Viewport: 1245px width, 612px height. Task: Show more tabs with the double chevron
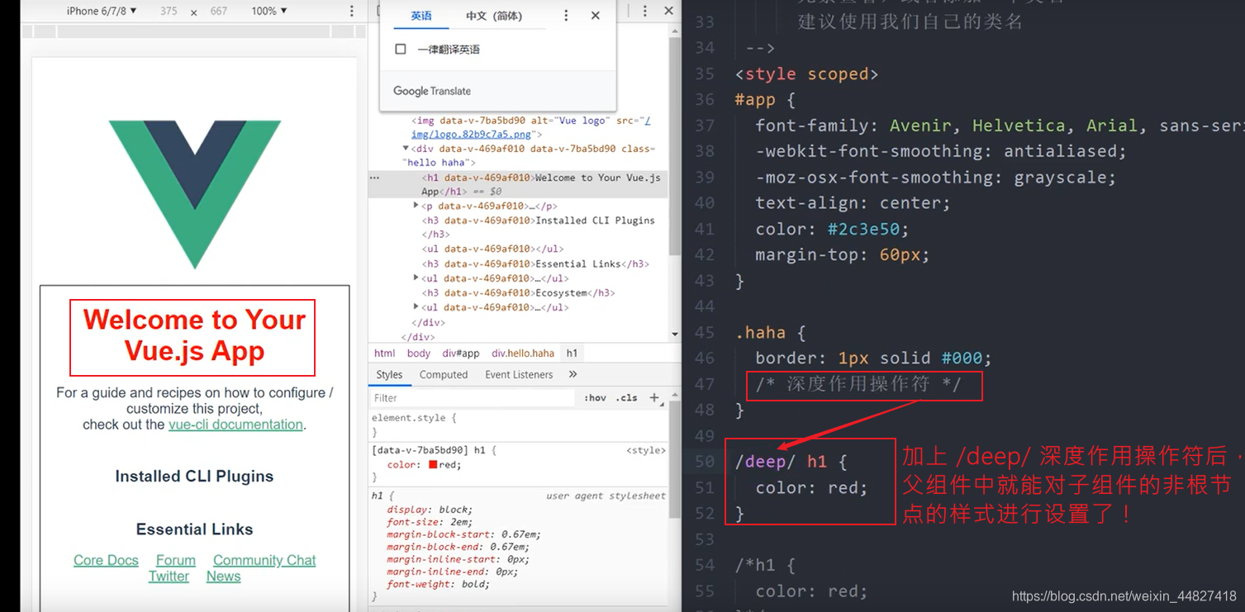click(x=573, y=374)
